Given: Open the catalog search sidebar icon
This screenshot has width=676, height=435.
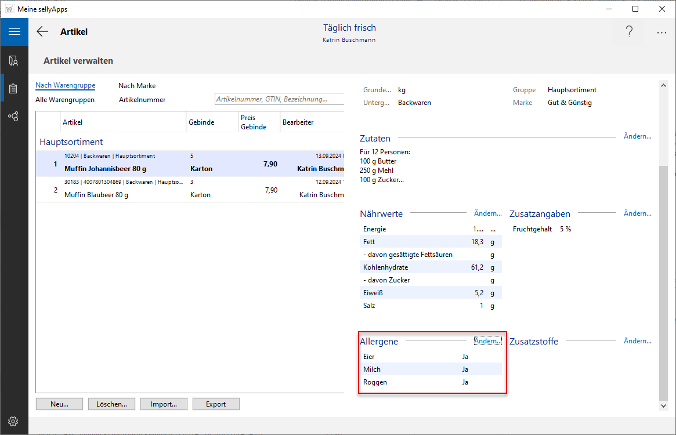Looking at the screenshot, I should click(14, 60).
